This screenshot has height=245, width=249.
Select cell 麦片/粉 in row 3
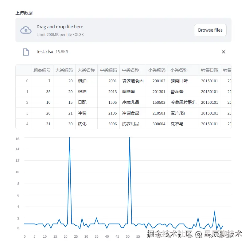tap(183, 113)
